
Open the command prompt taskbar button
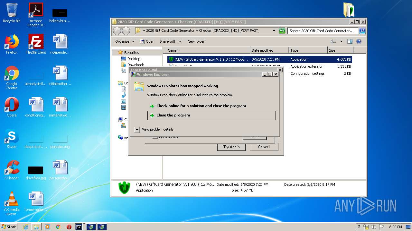click(79, 227)
